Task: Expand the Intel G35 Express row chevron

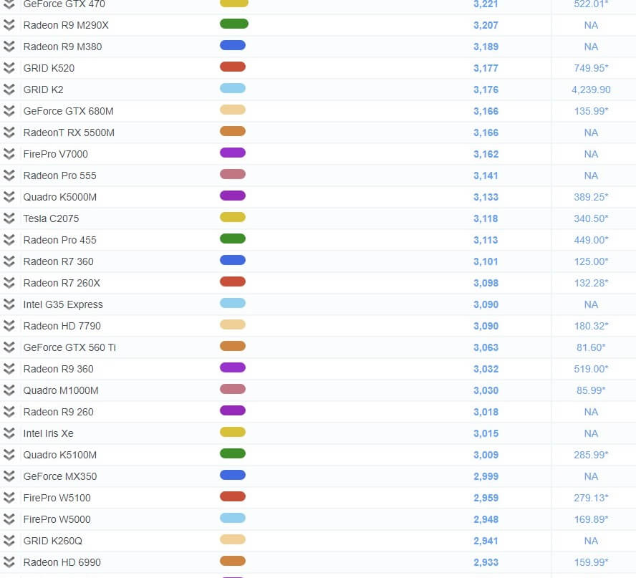Action: (x=9, y=304)
